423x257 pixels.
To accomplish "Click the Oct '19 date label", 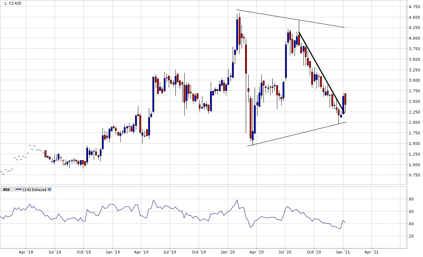I will (x=199, y=252).
